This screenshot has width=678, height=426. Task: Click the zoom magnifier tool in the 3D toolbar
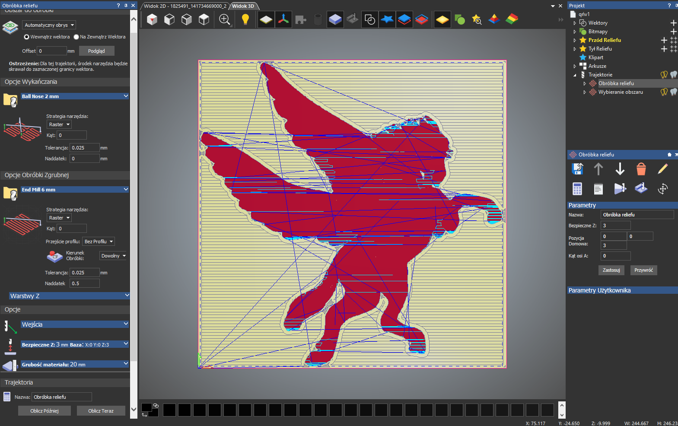pos(225,19)
